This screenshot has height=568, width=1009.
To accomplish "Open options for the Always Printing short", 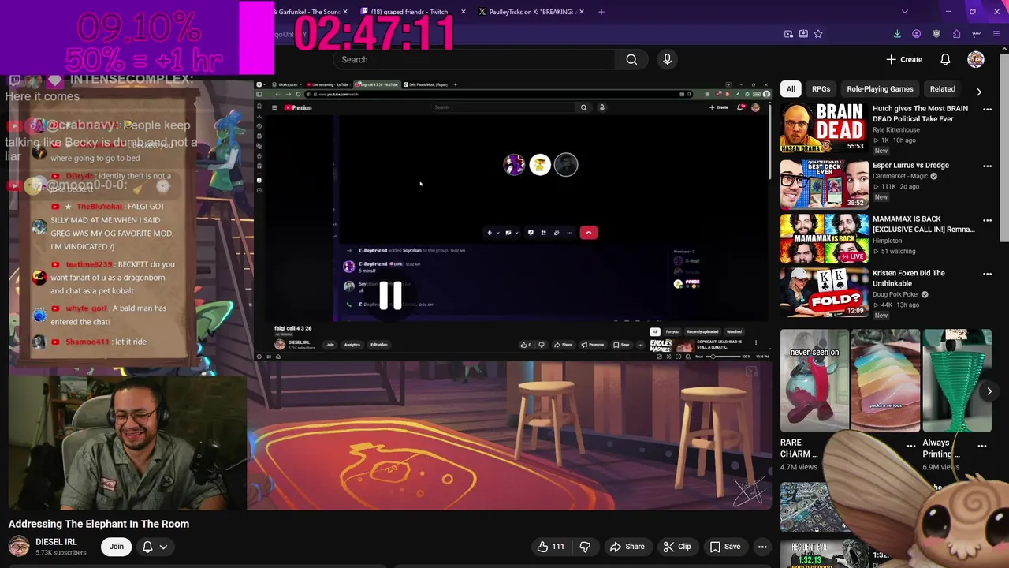I will pyautogui.click(x=982, y=447).
